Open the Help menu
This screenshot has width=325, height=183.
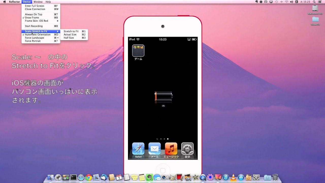(x=48, y=2)
